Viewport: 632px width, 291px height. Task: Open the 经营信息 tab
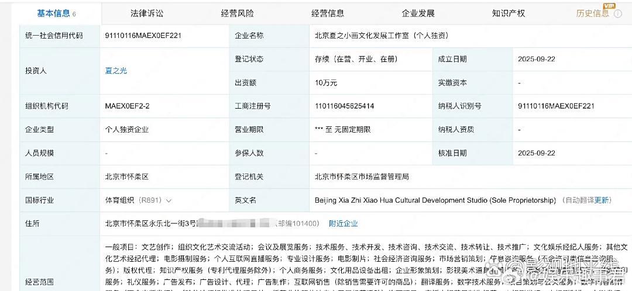328,13
